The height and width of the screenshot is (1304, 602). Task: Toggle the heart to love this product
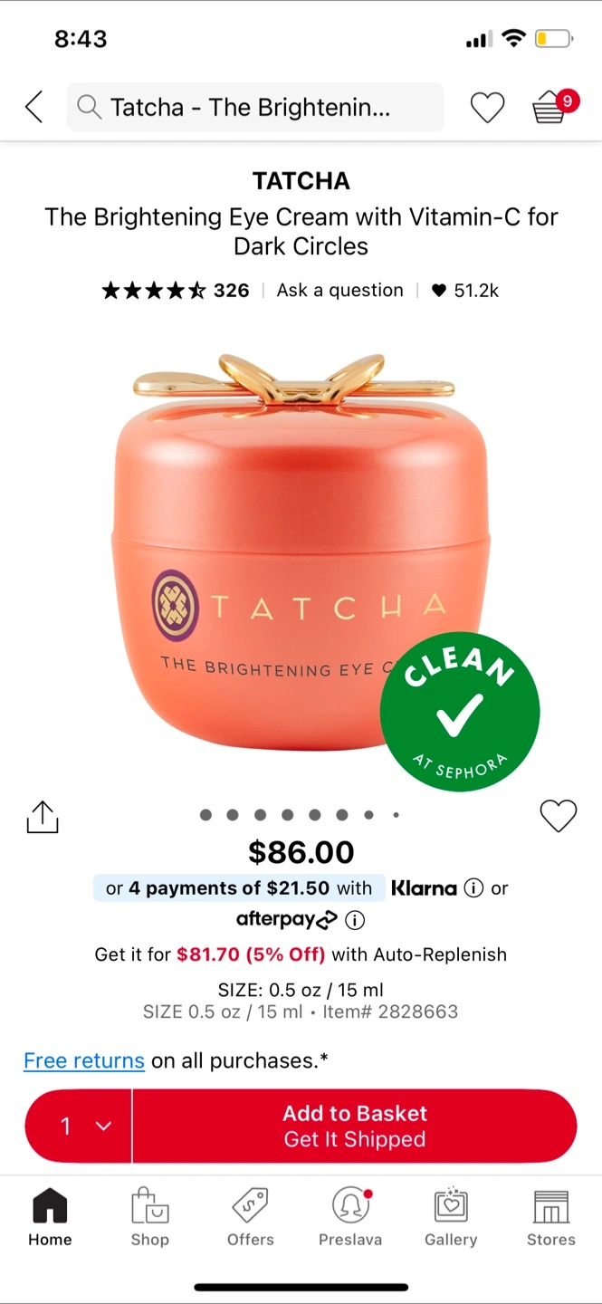tap(559, 816)
